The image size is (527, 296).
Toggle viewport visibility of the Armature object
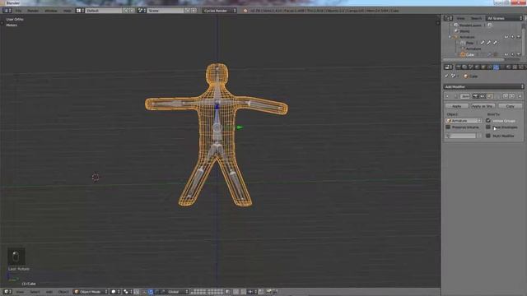pyautogui.click(x=506, y=37)
